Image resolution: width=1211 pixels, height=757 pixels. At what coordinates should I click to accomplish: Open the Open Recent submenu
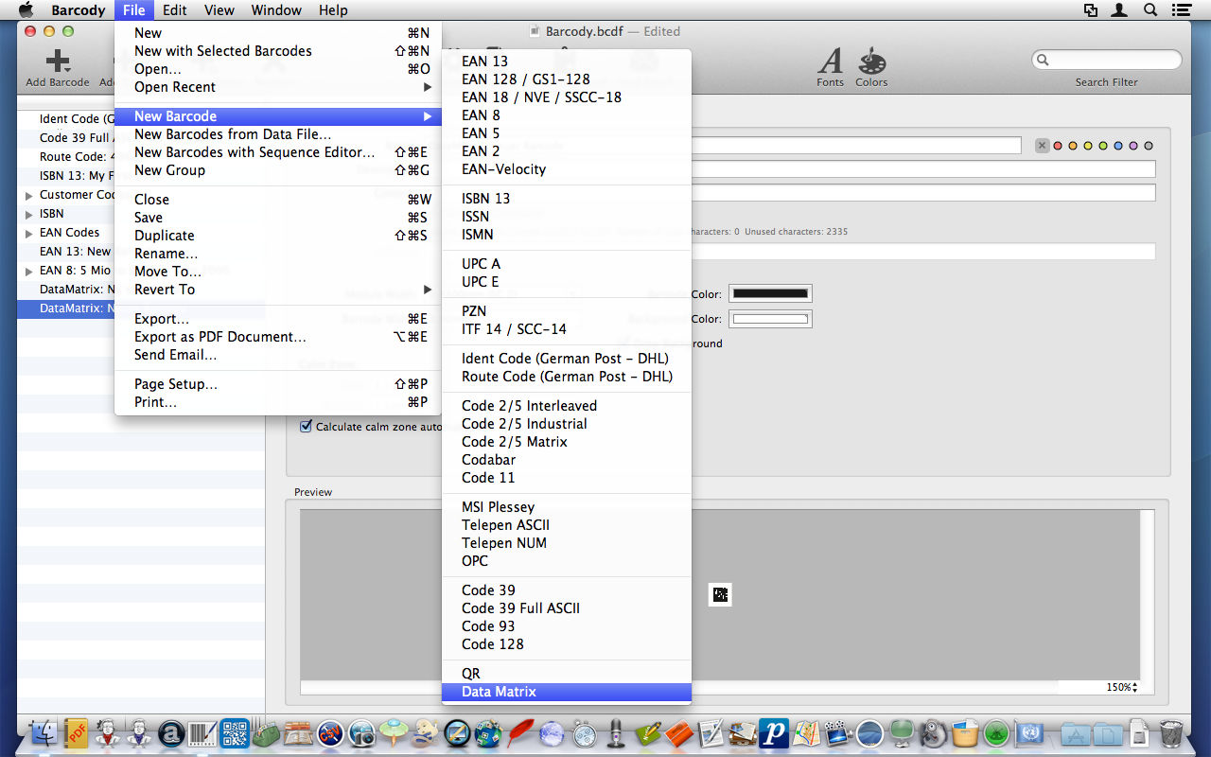tap(277, 87)
